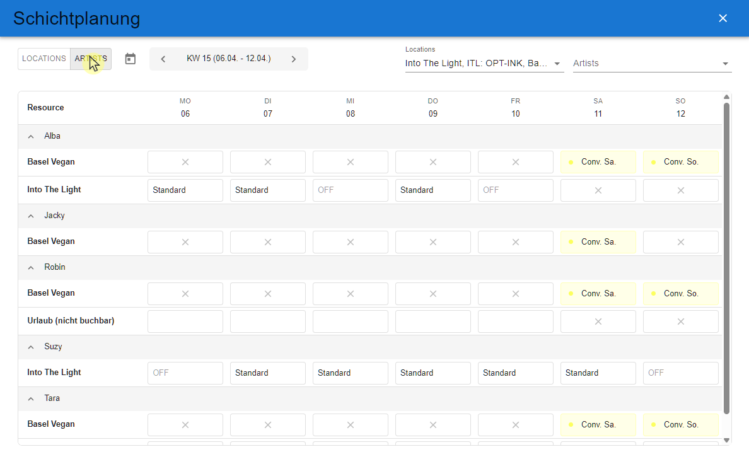Open Alba Into The Light Monday Standard shift
749x452 pixels.
pyautogui.click(x=185, y=190)
